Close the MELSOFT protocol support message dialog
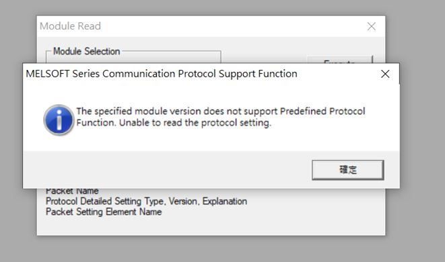This screenshot has width=445, height=262. tap(385, 74)
